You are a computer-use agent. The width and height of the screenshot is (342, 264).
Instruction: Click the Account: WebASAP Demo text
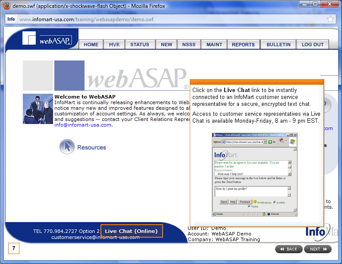coord(220,234)
